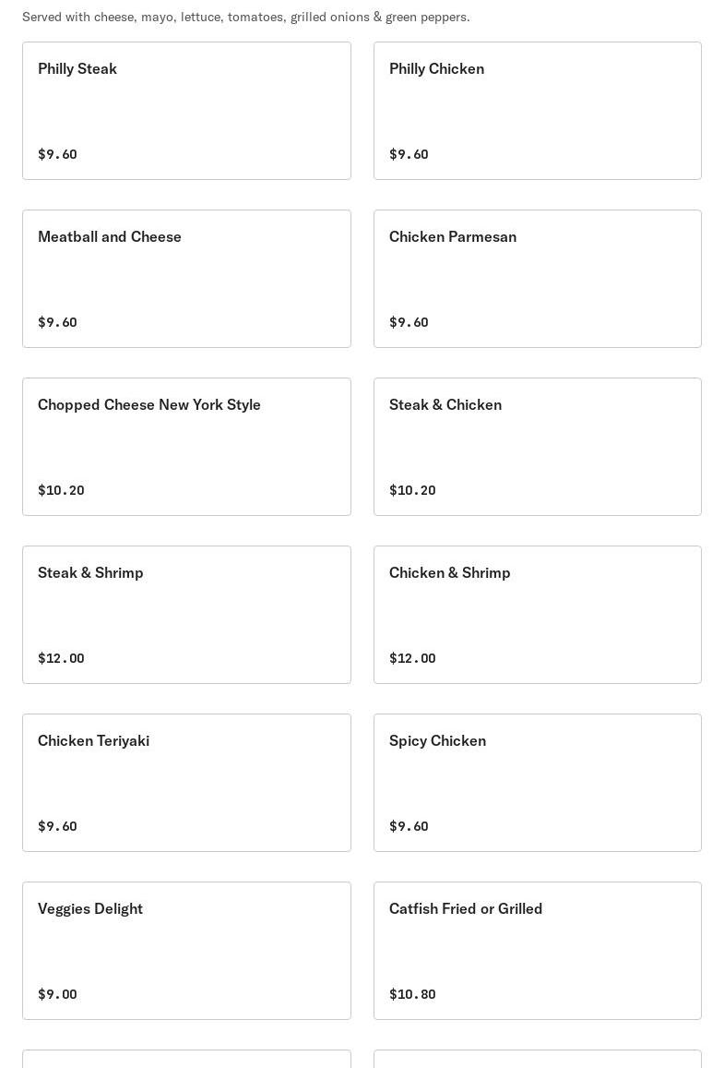Select the Chicken & Shrimp item
Viewport: 724px width, 1068px height.
pyautogui.click(x=537, y=615)
